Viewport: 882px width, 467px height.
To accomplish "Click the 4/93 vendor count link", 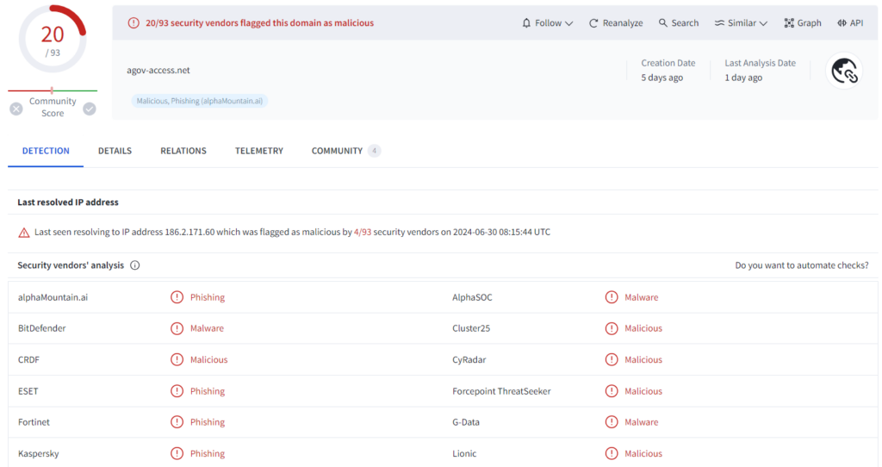I will tap(363, 233).
